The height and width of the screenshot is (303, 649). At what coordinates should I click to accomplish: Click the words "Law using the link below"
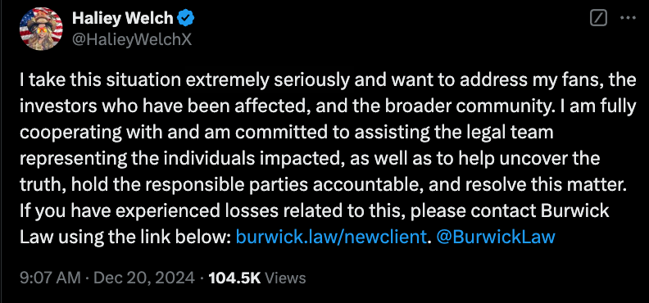tap(125, 237)
